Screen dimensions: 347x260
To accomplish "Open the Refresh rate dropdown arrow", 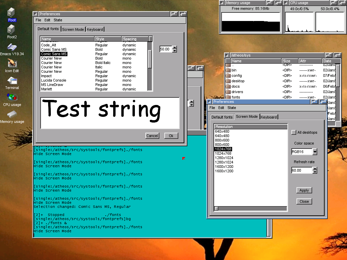I will 314,170.
